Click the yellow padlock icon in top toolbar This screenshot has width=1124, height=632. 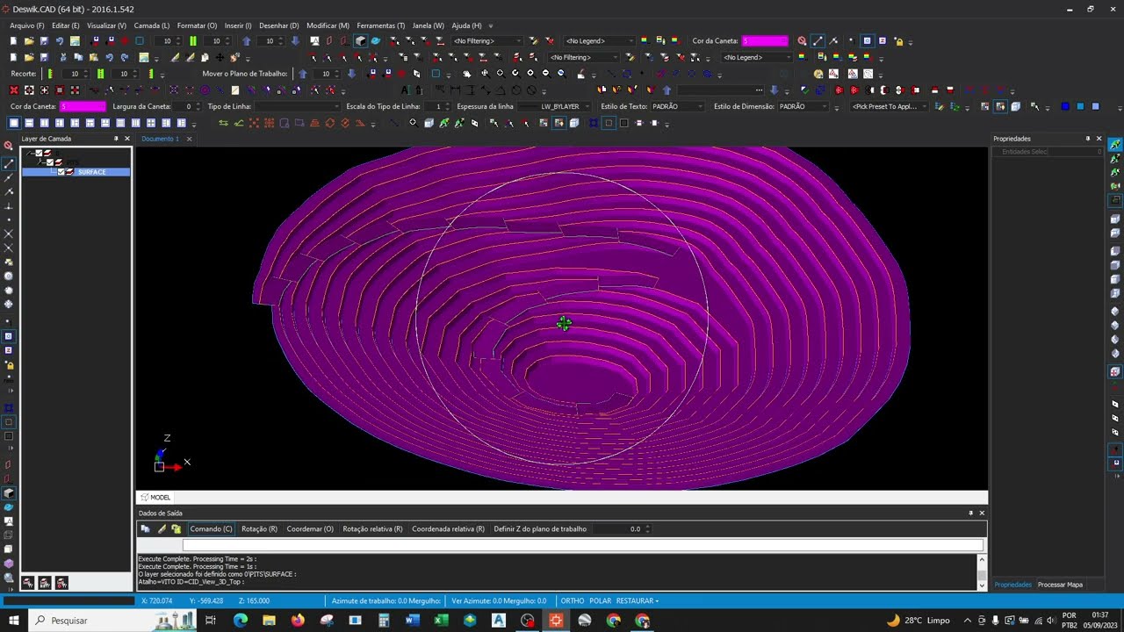898,41
